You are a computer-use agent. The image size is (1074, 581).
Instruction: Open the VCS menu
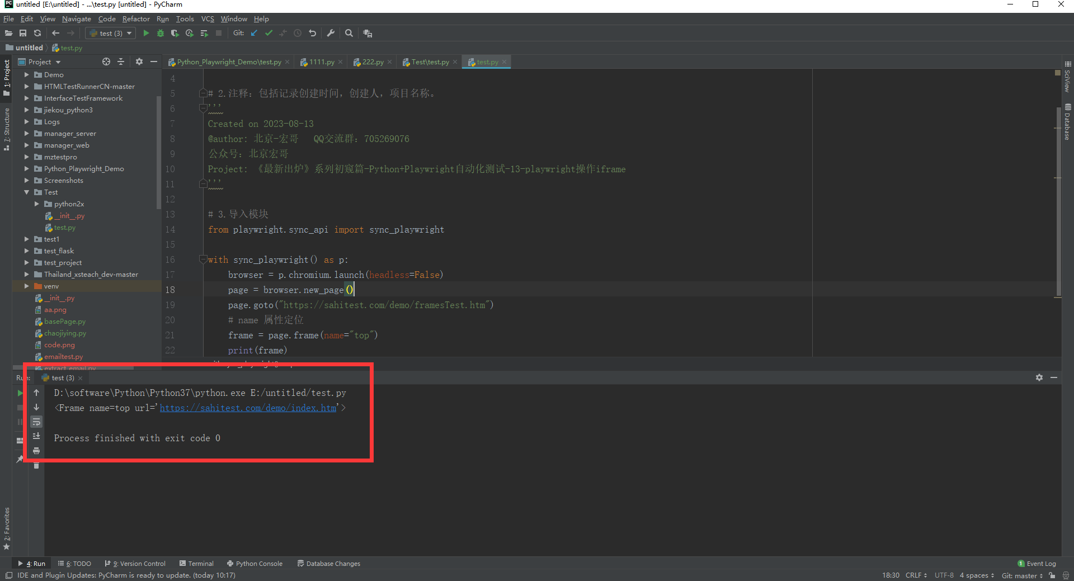pos(208,18)
